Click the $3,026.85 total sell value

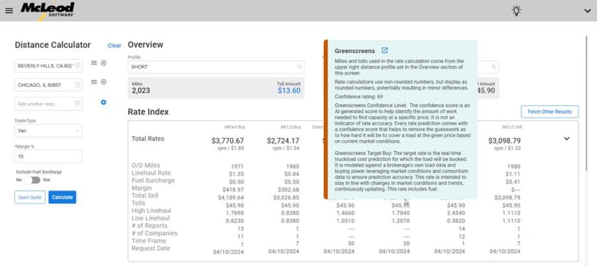click(286, 198)
